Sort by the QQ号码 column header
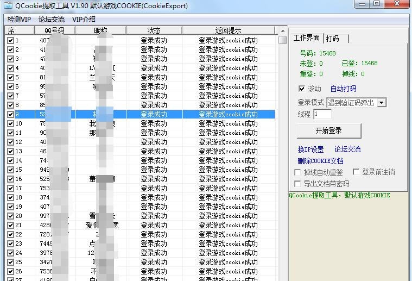 tap(55, 30)
